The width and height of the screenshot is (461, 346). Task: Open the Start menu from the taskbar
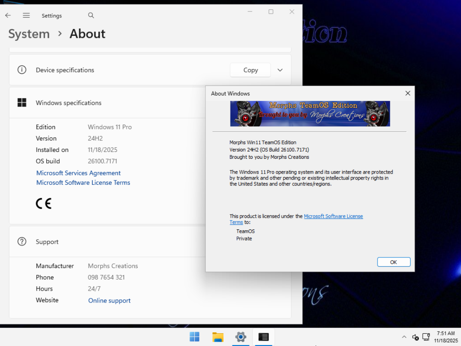(194, 337)
